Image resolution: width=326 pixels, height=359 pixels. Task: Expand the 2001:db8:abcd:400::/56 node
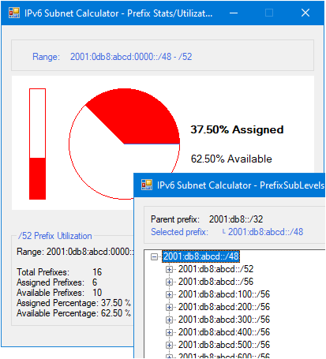click(x=169, y=332)
